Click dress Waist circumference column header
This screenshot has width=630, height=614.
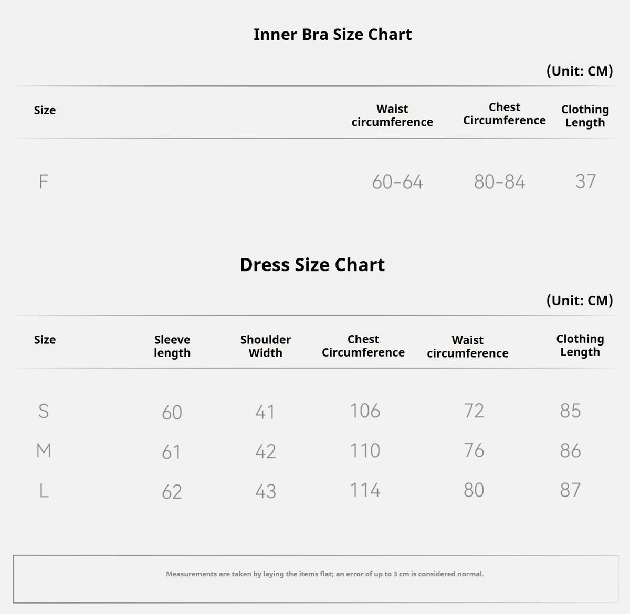(x=468, y=347)
